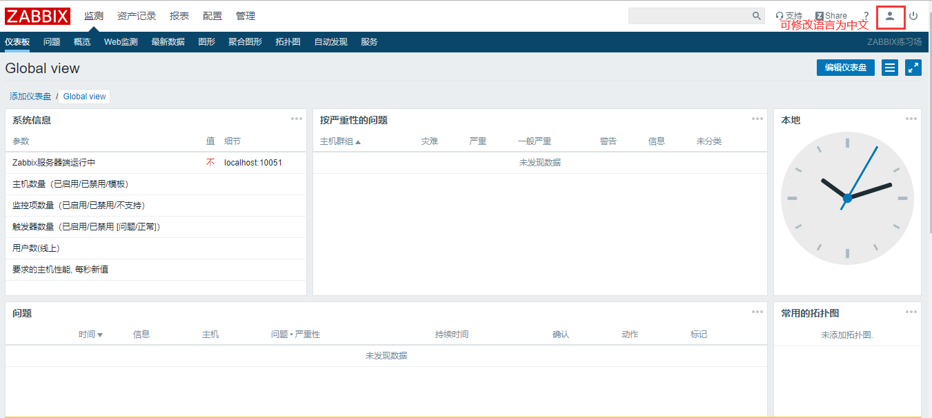The image size is (932, 418).
Task: Sort problems by 时间 column header
Action: click(90, 335)
